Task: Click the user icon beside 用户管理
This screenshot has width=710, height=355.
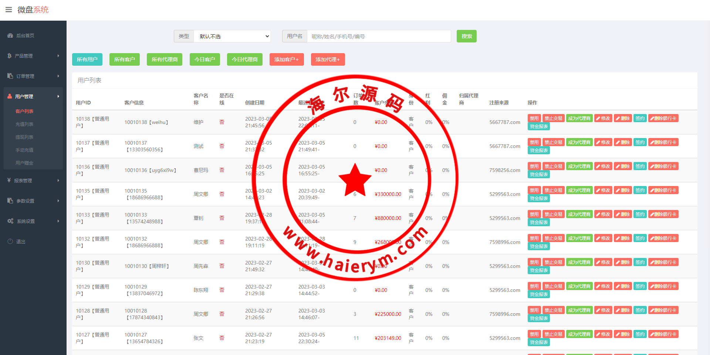Action: (10, 96)
